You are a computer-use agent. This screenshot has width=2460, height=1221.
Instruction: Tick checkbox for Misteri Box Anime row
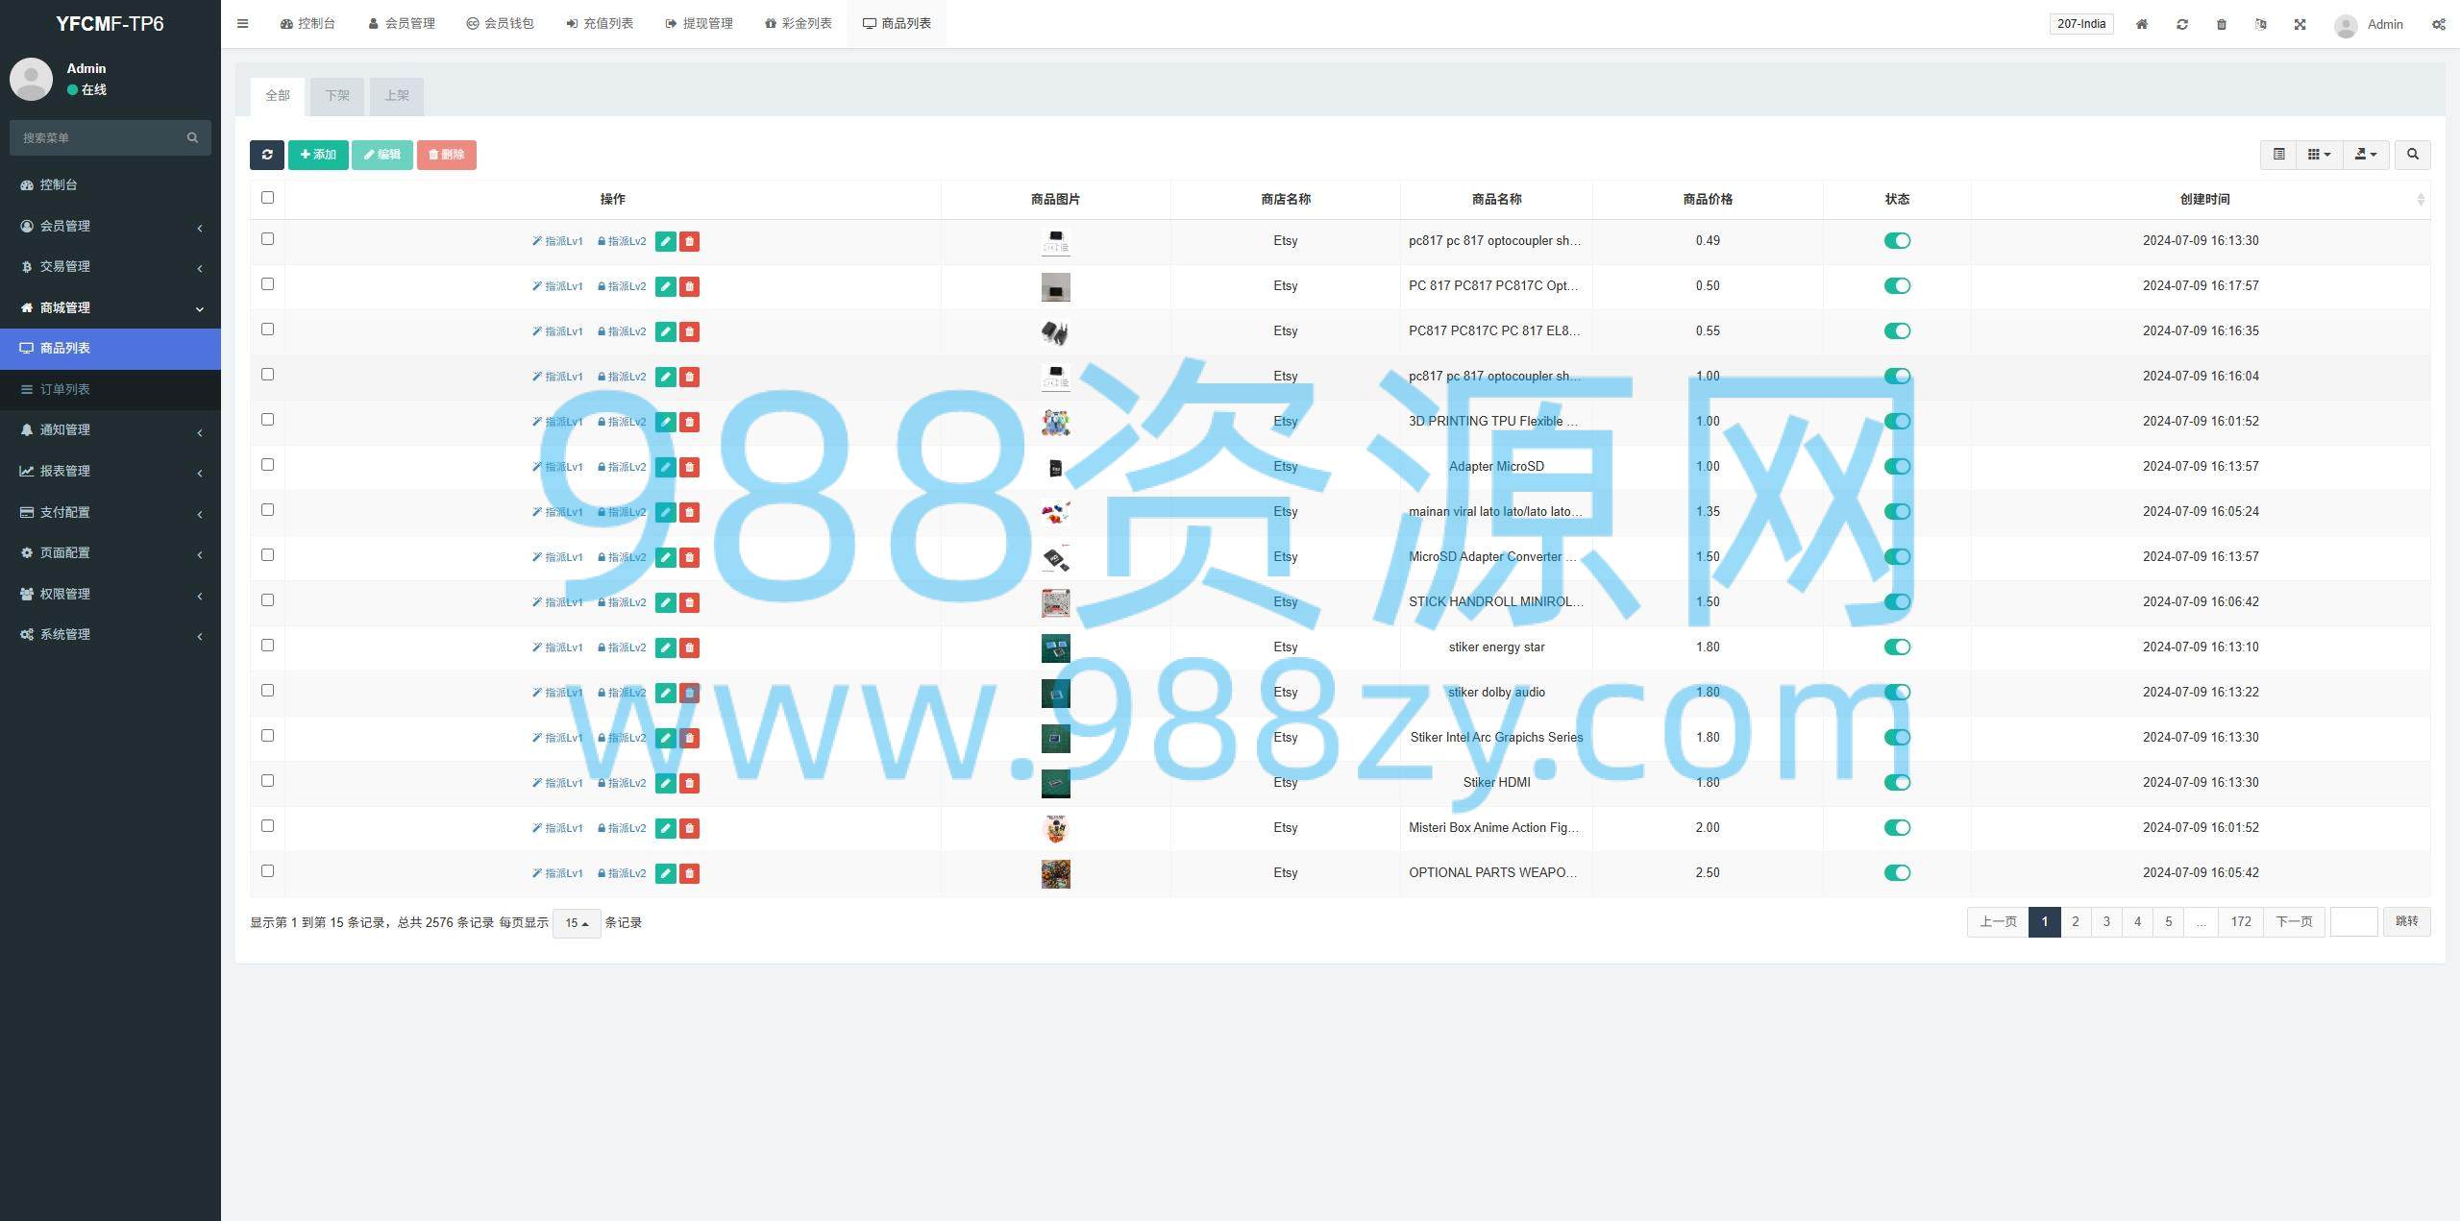pyautogui.click(x=267, y=826)
